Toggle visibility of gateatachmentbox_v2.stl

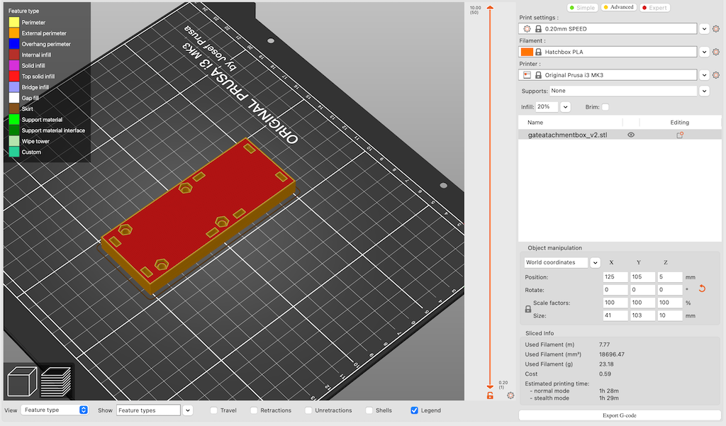point(630,135)
